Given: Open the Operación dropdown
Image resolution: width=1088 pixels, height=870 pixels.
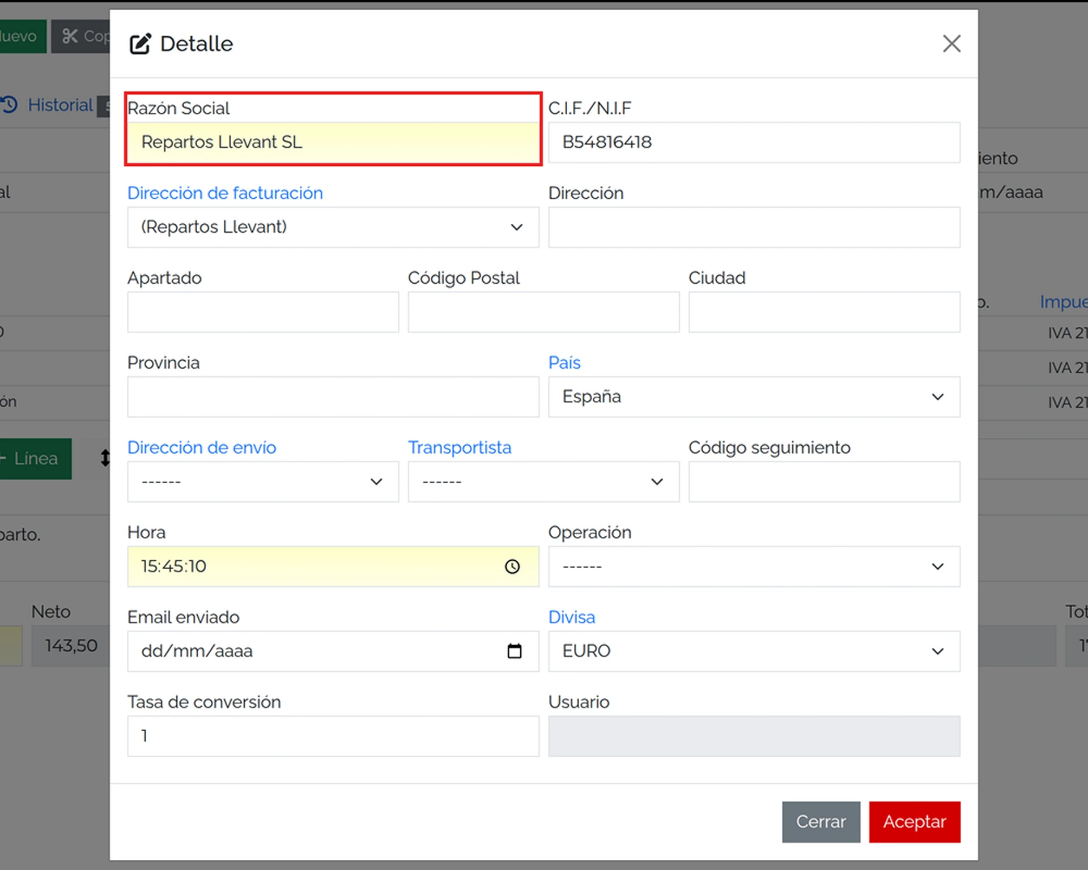Looking at the screenshot, I should pos(754,566).
